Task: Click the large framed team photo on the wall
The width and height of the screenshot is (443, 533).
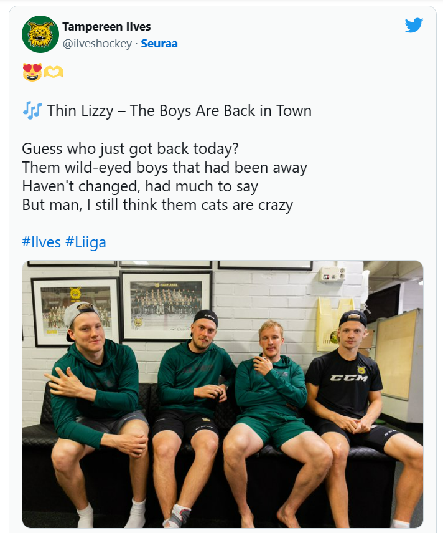Action: [166, 305]
